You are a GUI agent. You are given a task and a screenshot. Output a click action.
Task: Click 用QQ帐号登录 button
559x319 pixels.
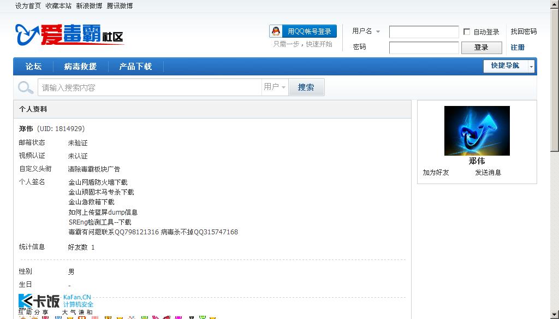[x=303, y=31]
